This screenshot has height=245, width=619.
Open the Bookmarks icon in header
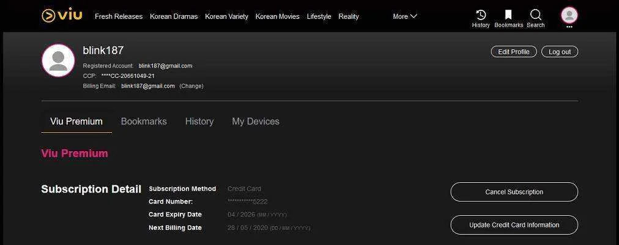(508, 15)
